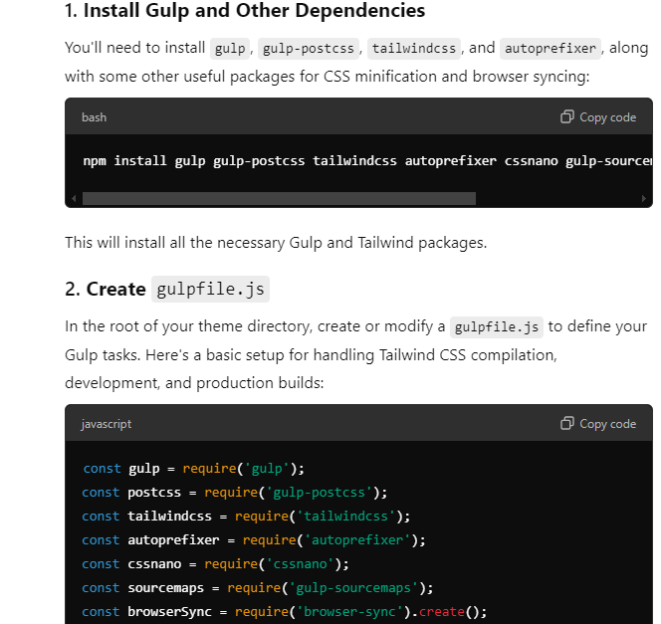The width and height of the screenshot is (661, 624).
Task: Click the right scroll arrow in bash block
Action: point(645,199)
